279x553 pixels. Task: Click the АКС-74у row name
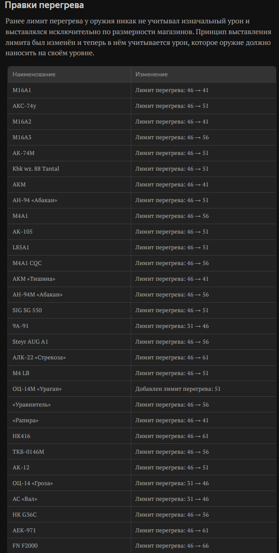coord(23,106)
